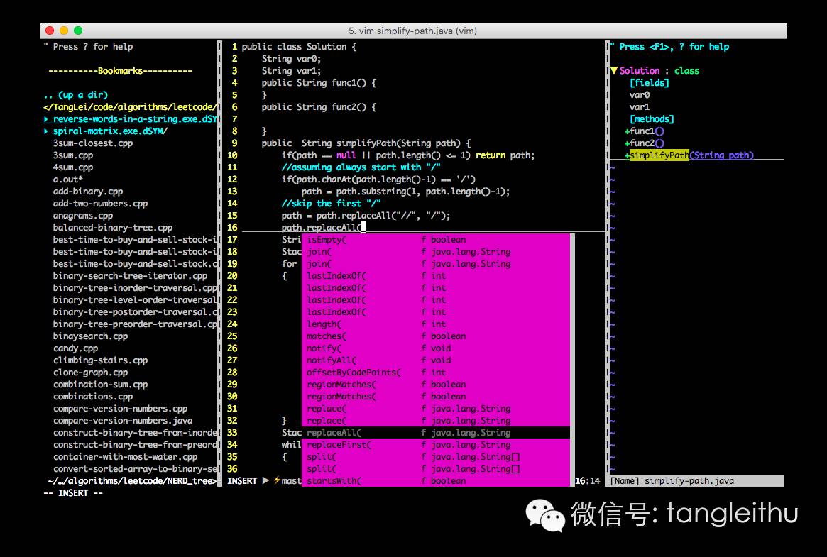Expand the reverse-words-in-a-string.exe.dSYM directory arrow

[x=46, y=119]
